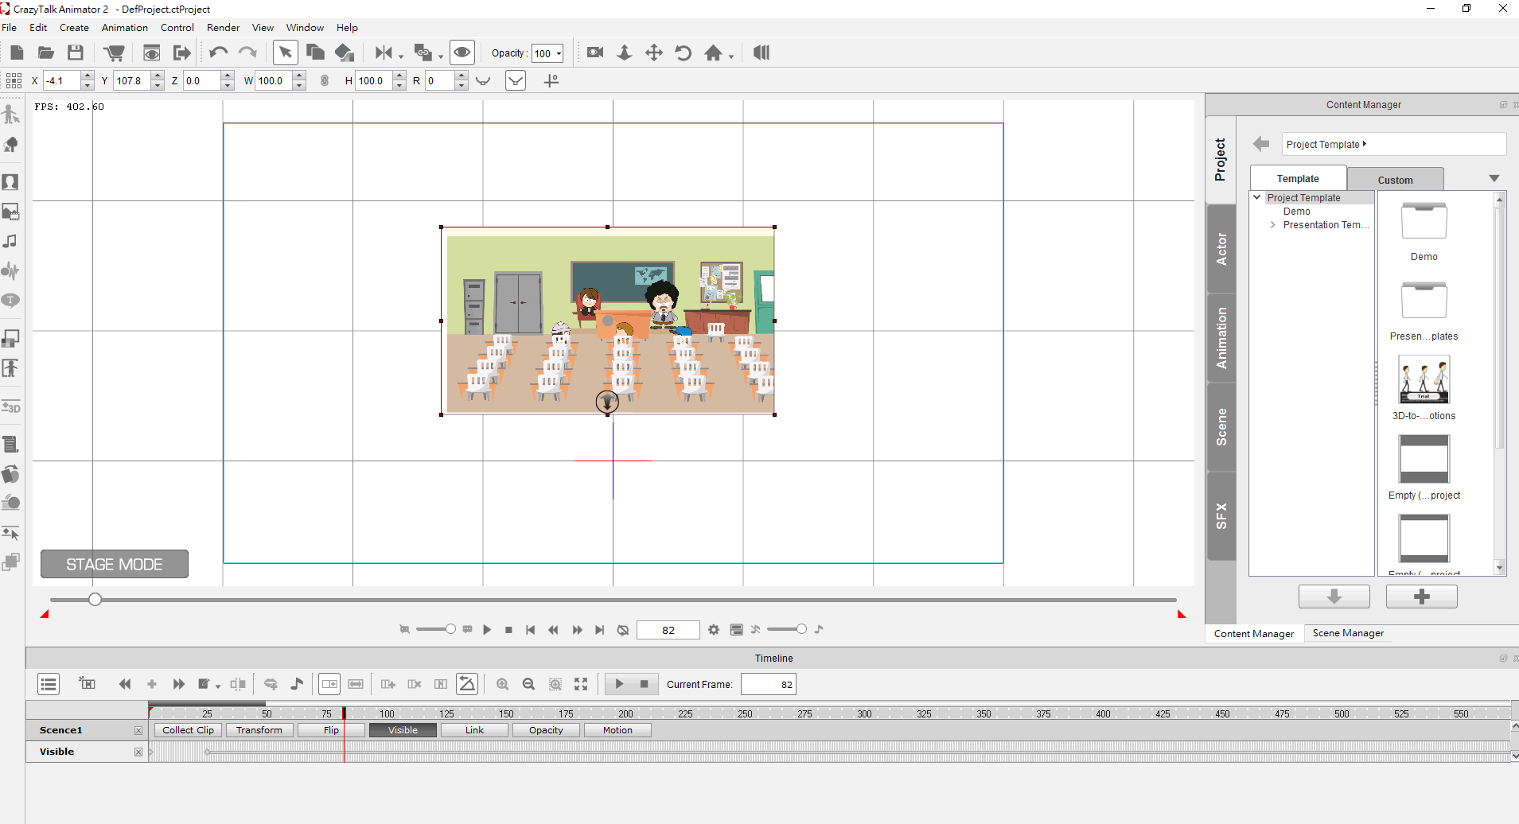Click the Open Project folder icon
Viewport: 1519px width, 824px height.
[46, 52]
